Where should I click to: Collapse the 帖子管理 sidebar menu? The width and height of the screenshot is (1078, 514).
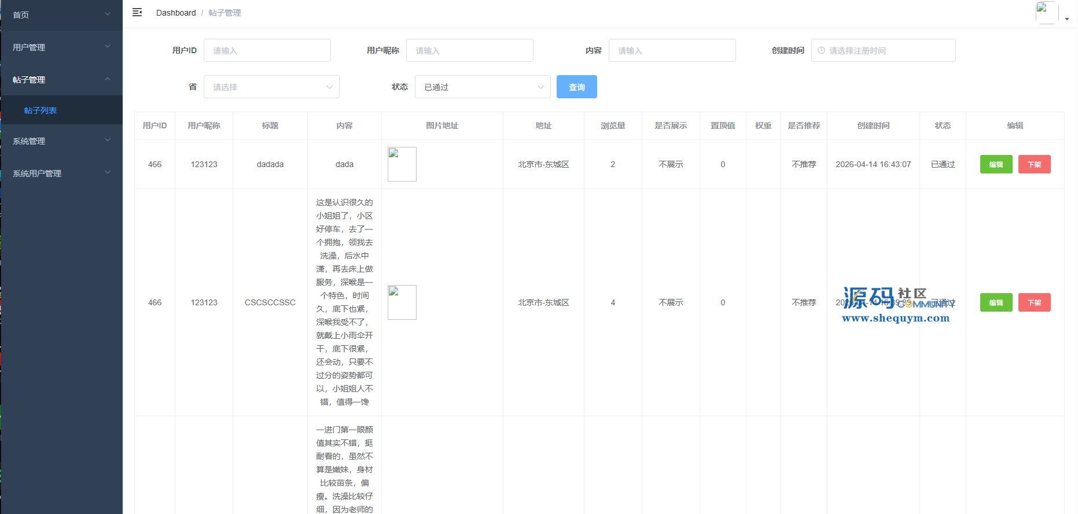pyautogui.click(x=61, y=80)
